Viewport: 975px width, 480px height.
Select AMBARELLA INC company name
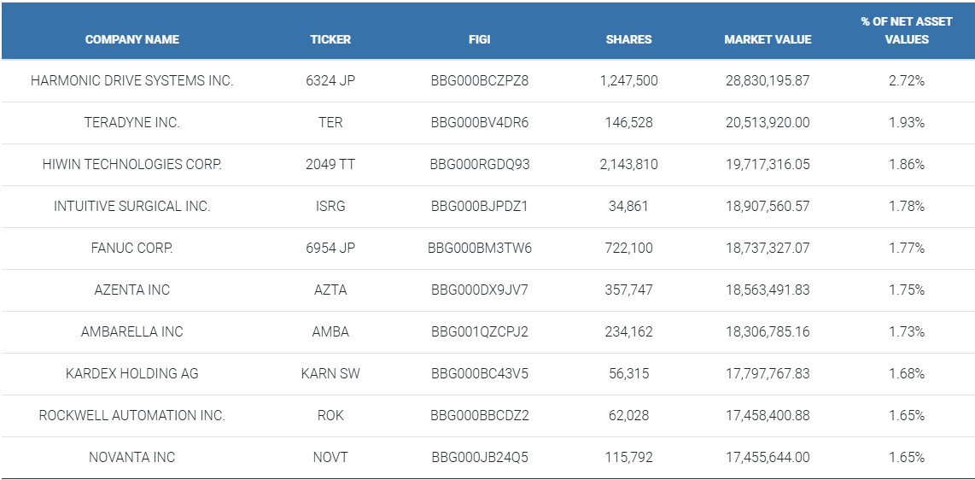[131, 331]
